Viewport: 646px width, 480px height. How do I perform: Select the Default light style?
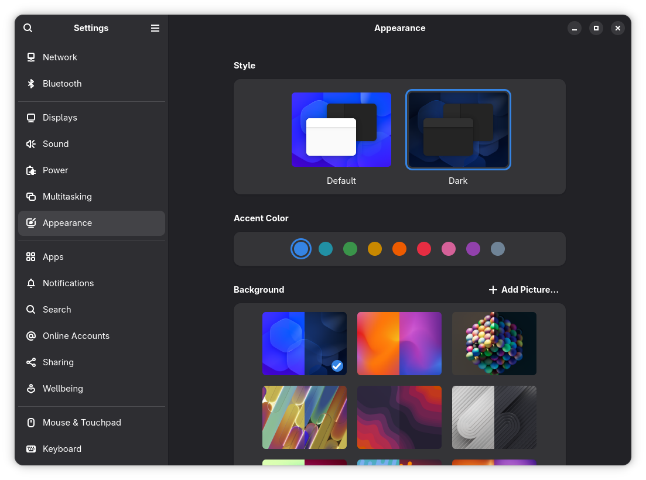pyautogui.click(x=341, y=130)
